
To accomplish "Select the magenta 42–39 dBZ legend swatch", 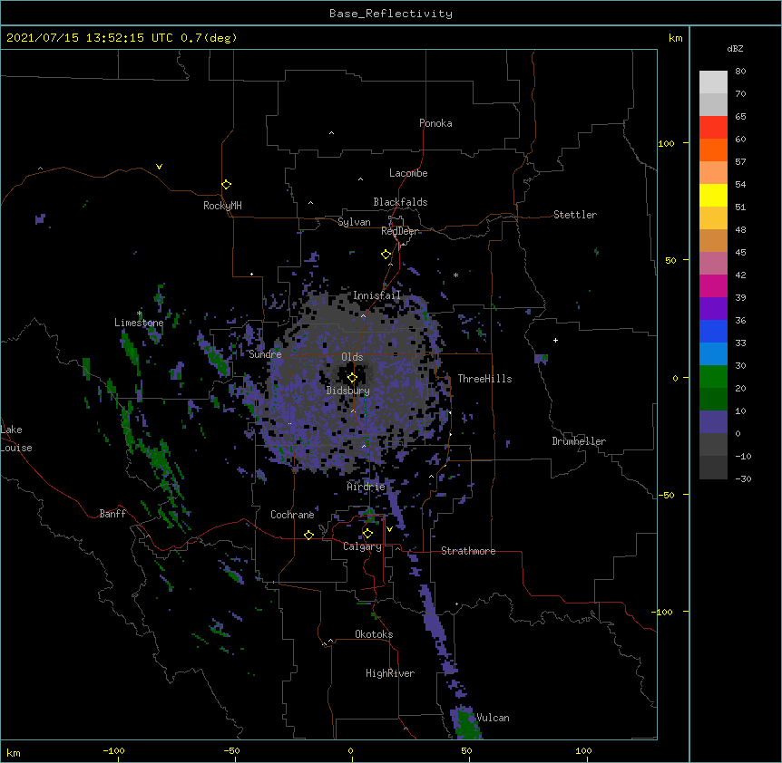I will click(713, 286).
